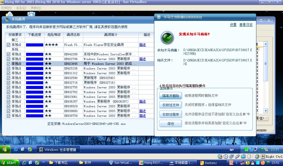Screen dimensions: 283x166
Task: Switch to the 本地磁盘 taskbar window
Action: (x=181, y=163)
